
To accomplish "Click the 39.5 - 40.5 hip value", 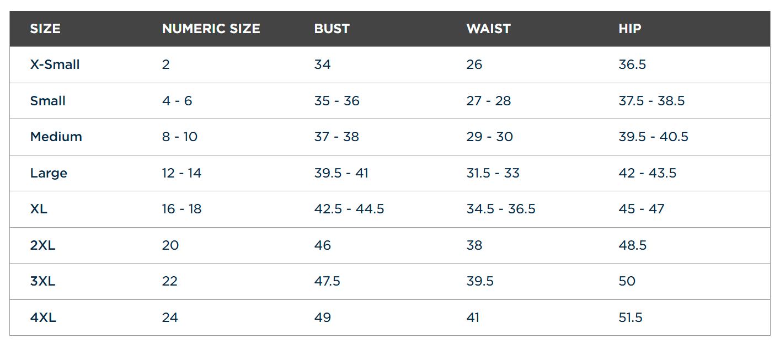I will (x=654, y=137).
